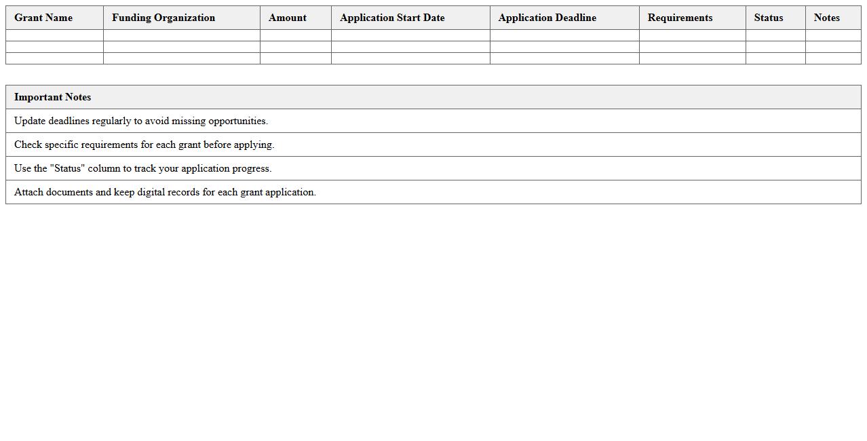Screen dimensions: 867x441
Task: Click the Amount column header
Action: [x=288, y=18]
